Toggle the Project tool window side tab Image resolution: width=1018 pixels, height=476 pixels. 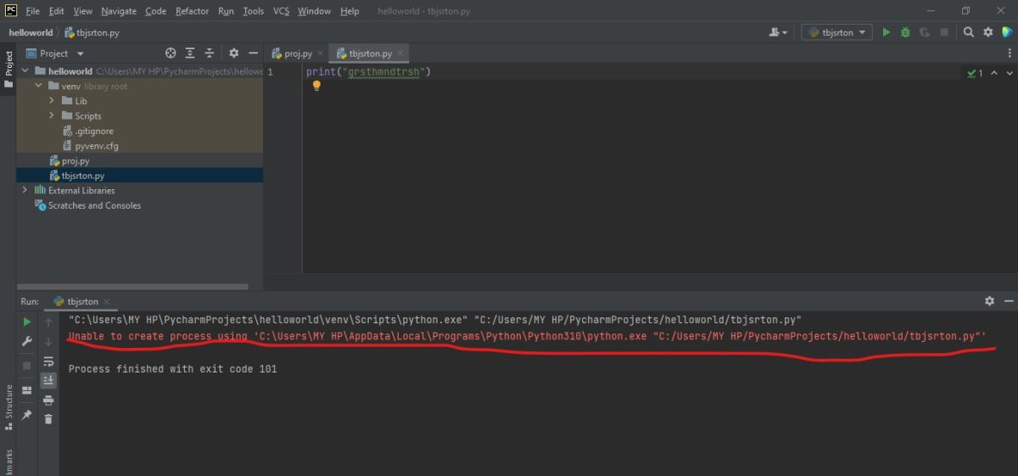click(x=8, y=69)
